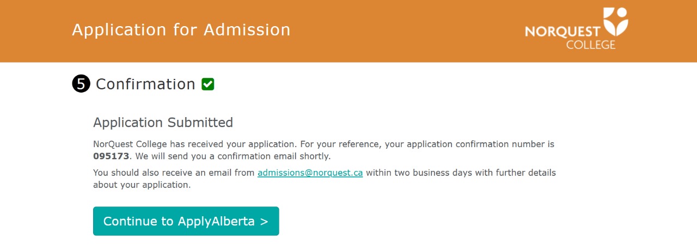This screenshot has width=697, height=250.
Task: Click the Application for Admission title
Action: [x=181, y=29]
